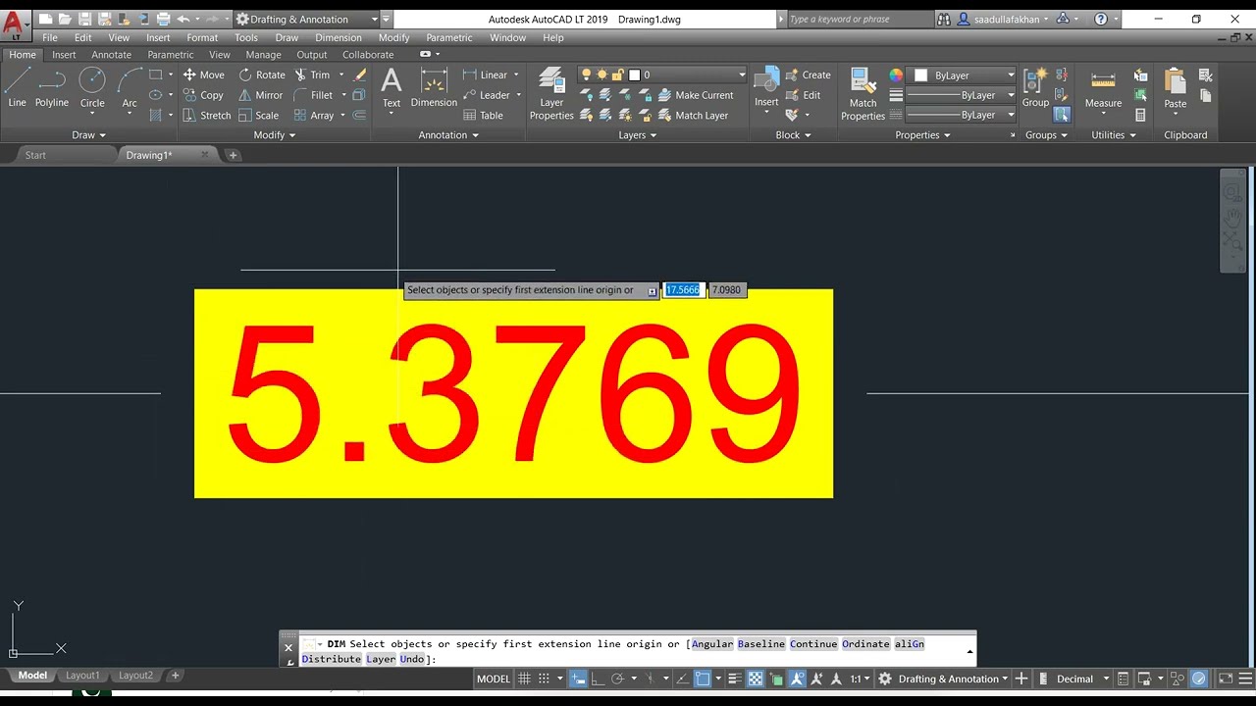Click Create block button
The image size is (1256, 706).
[x=808, y=75]
